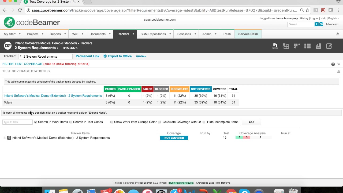Click the edit tracker pencil icon

(329, 46)
